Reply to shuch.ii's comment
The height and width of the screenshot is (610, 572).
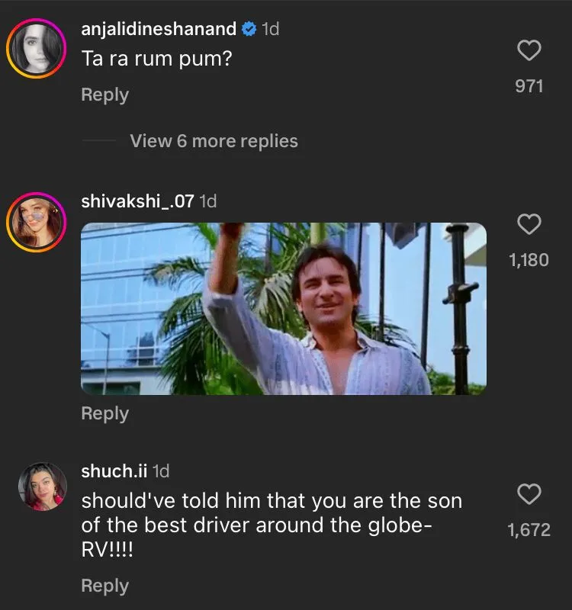pyautogui.click(x=105, y=586)
